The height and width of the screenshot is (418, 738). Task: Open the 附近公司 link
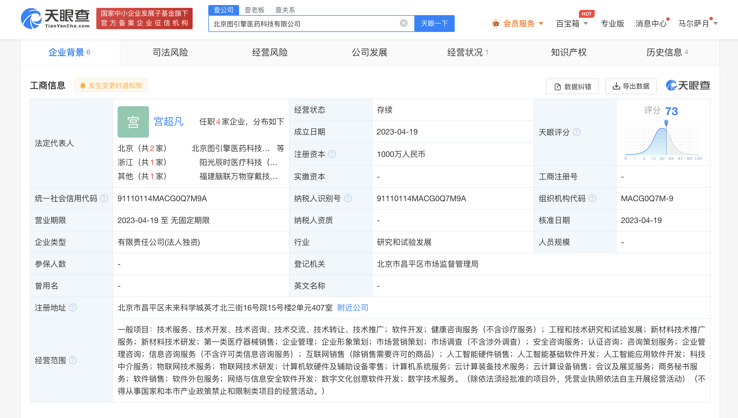coord(352,308)
